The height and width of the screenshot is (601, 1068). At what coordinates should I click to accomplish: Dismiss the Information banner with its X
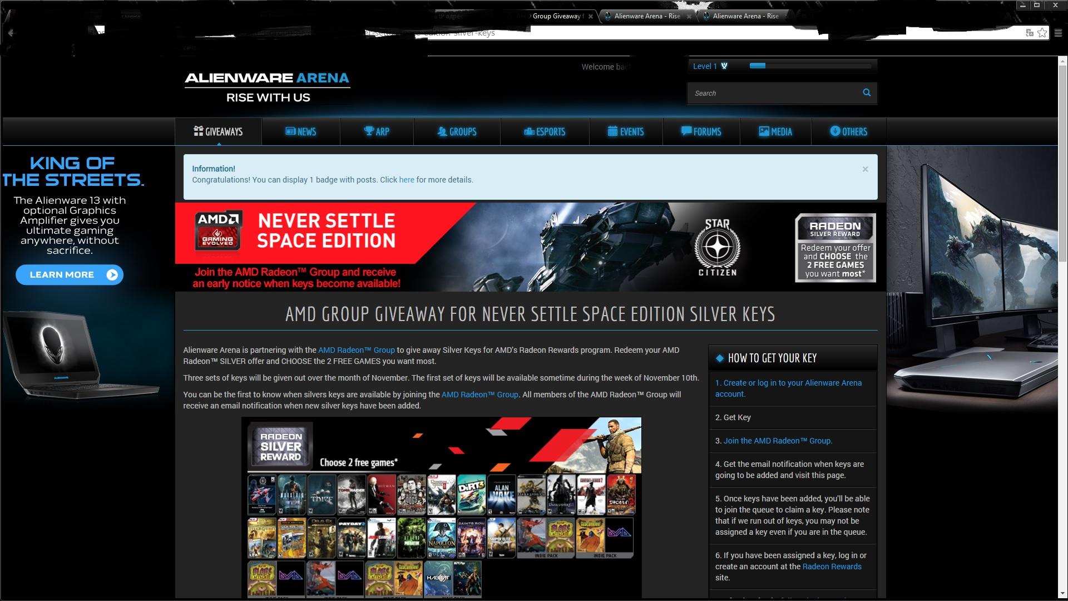[865, 169]
